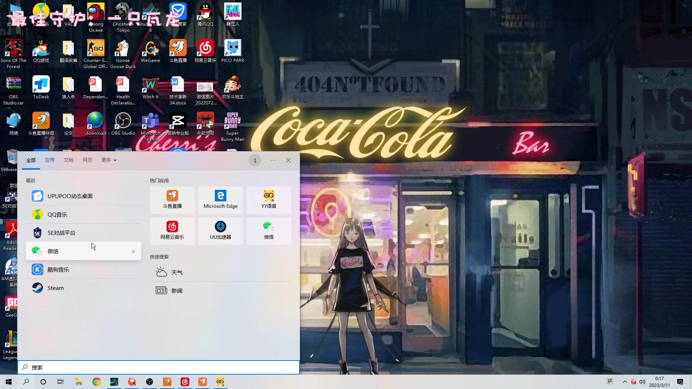The height and width of the screenshot is (389, 692).
Task: Open 新闻 quick search
Action: coord(177,291)
